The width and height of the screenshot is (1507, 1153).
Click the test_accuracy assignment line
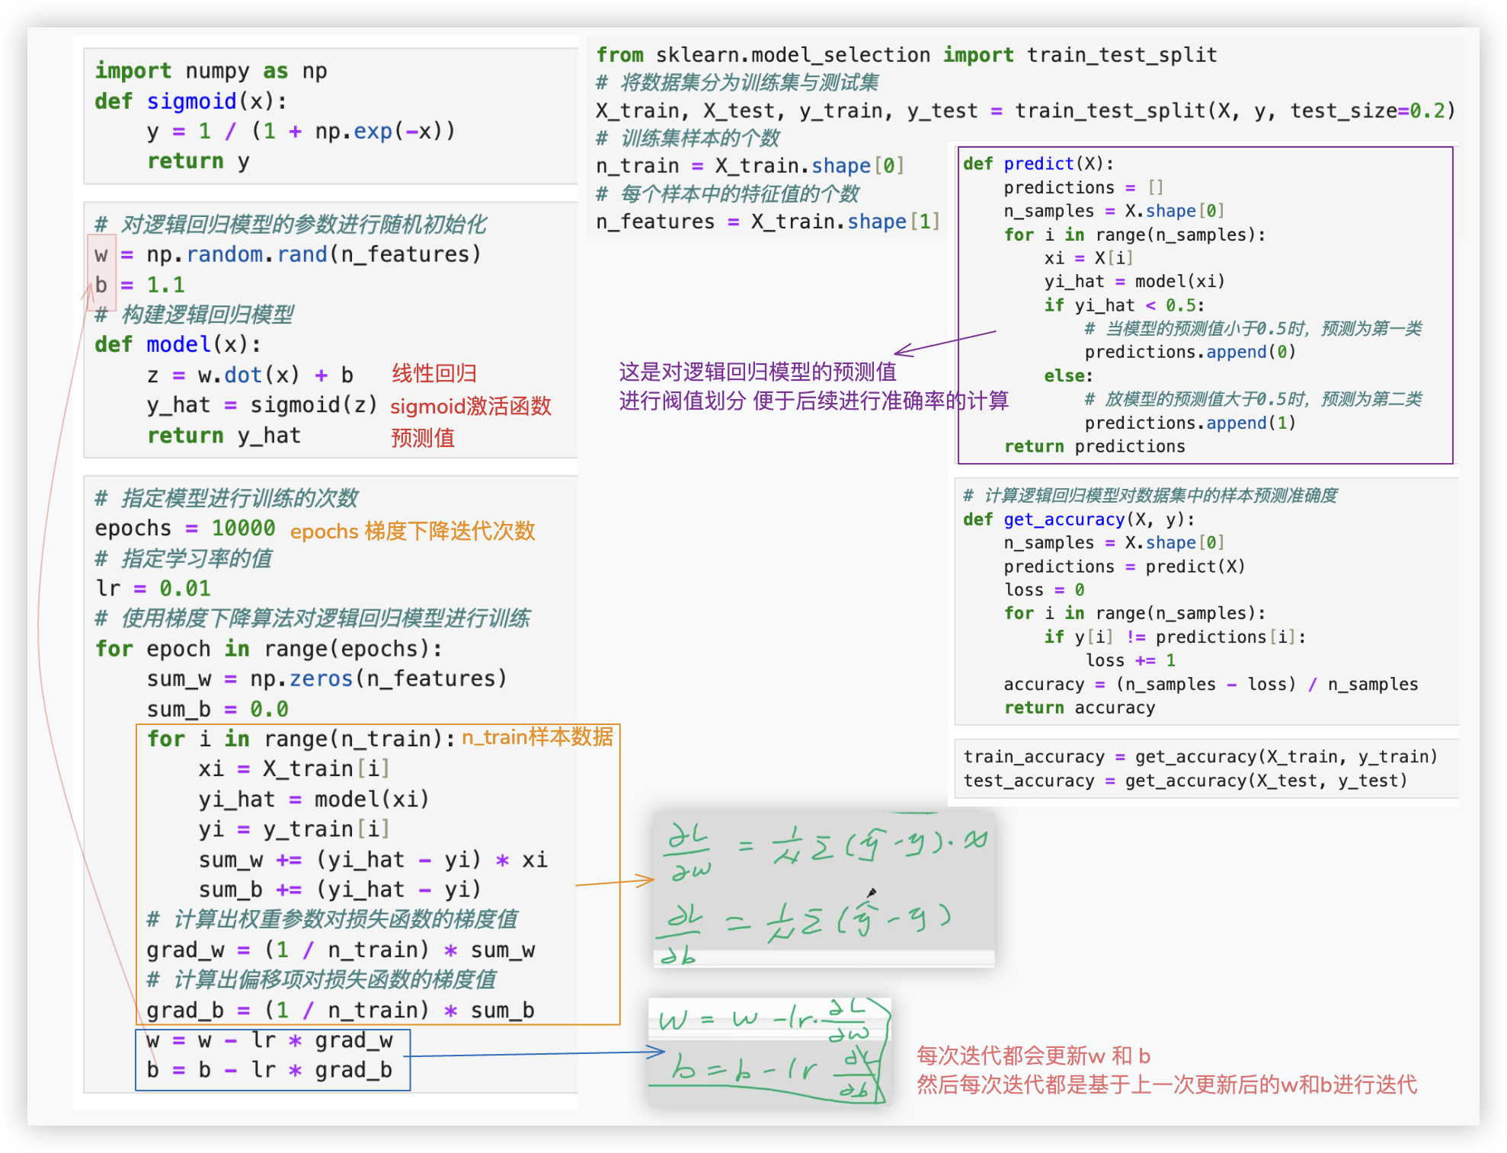(1184, 781)
